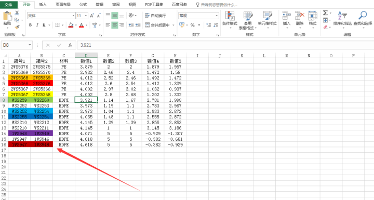The width and height of the screenshot is (374, 200).
Task: Open the font name dropdown
Action: pyautogui.click(x=73, y=16)
